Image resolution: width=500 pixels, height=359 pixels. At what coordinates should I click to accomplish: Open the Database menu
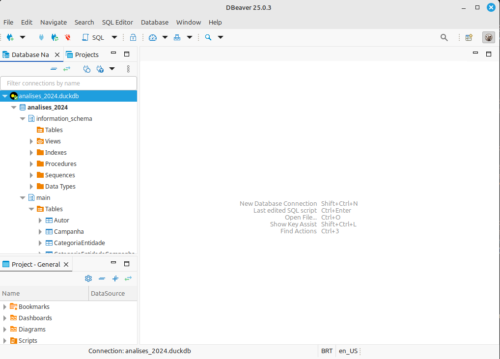pyautogui.click(x=154, y=22)
